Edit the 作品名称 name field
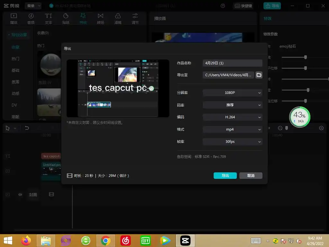 click(233, 63)
